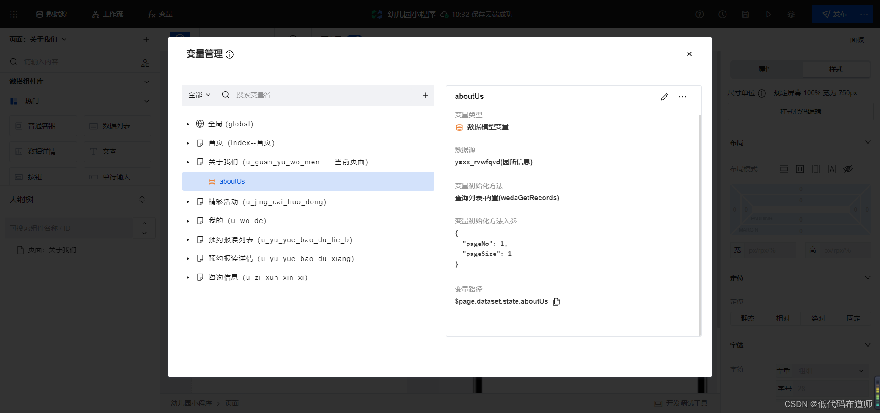Expand the 预约报读列表 tree node
This screenshot has height=413, width=880.
[188, 240]
